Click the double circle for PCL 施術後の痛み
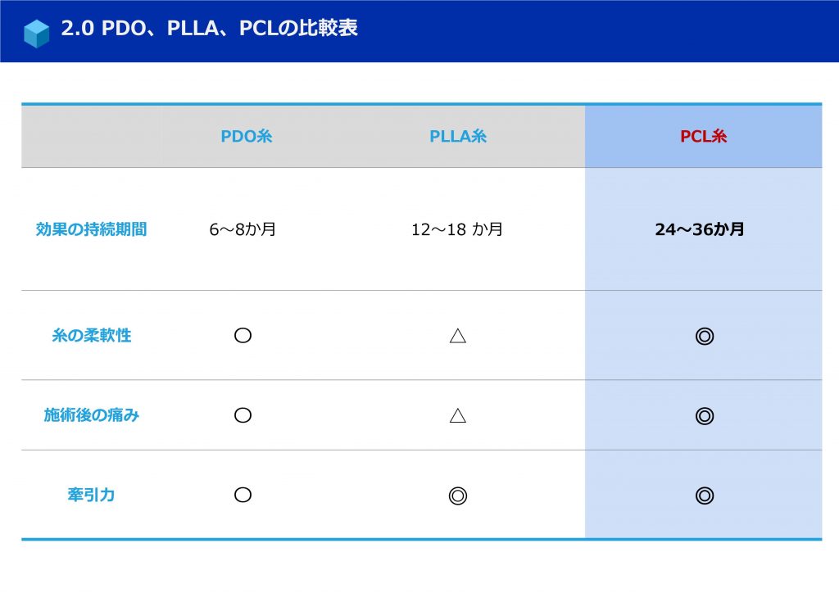This screenshot has height=593, width=839. 704,415
